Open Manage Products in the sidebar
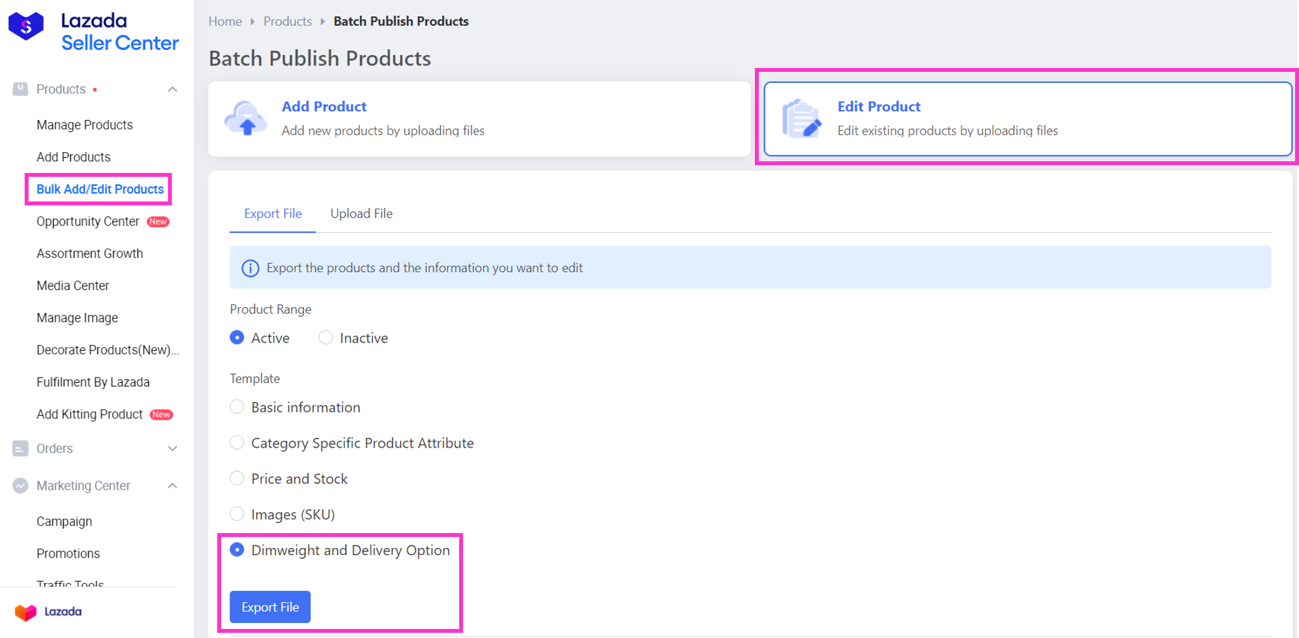1299x638 pixels. tap(84, 125)
